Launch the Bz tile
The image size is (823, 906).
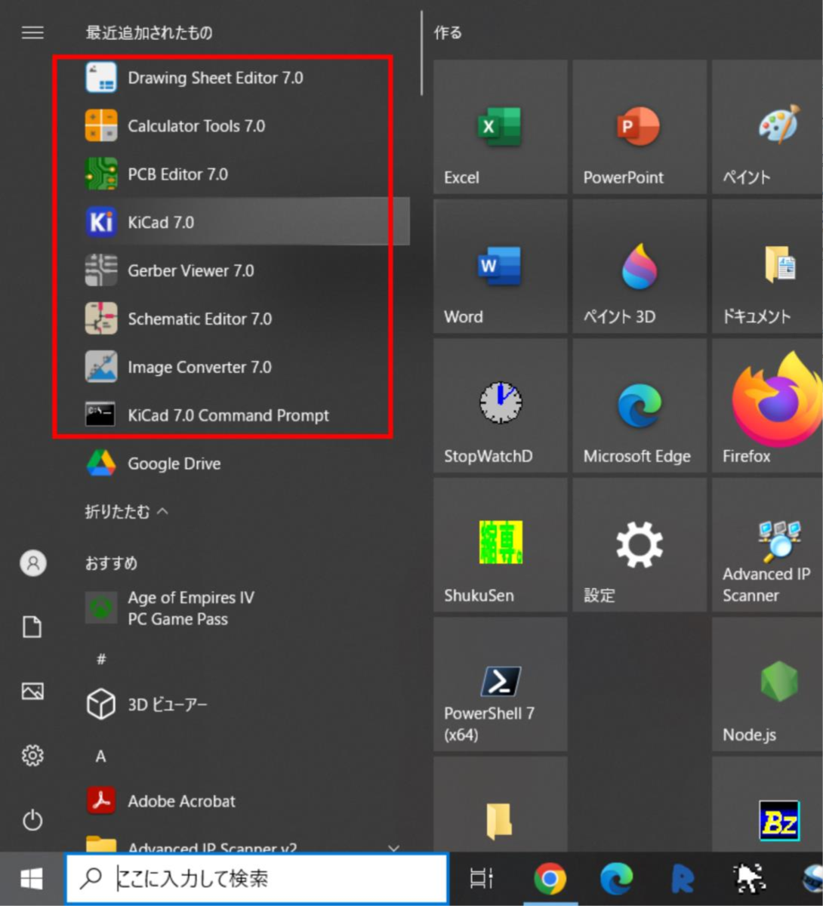(767, 805)
